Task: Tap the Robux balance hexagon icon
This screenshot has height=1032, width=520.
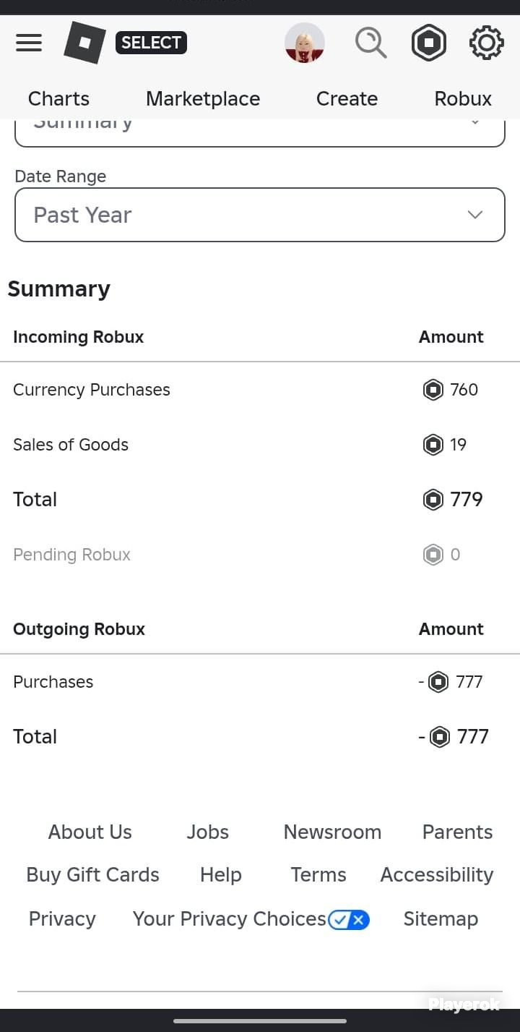Action: tap(429, 43)
